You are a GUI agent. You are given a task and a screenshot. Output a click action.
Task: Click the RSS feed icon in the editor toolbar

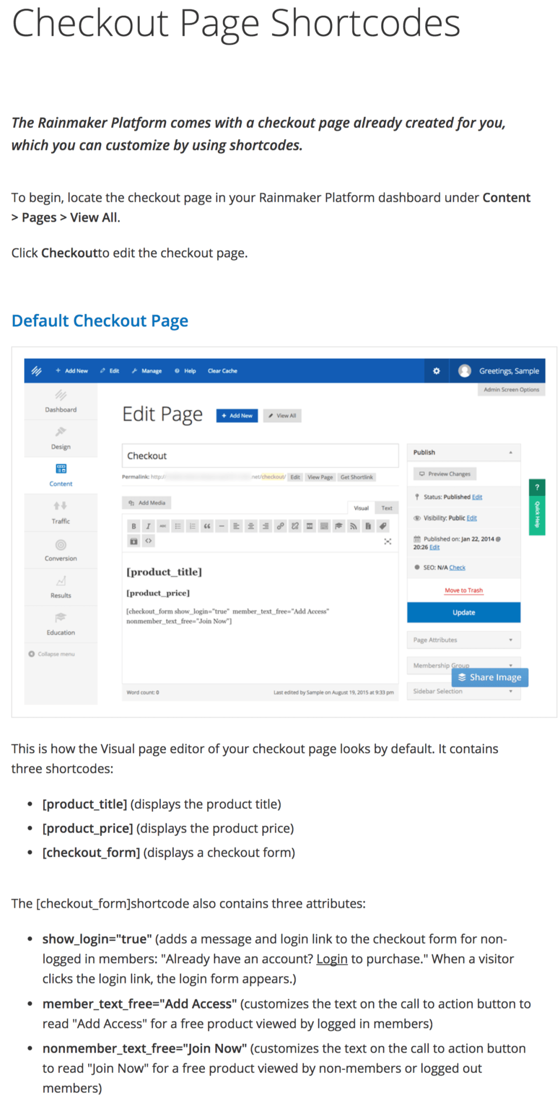[x=353, y=526]
